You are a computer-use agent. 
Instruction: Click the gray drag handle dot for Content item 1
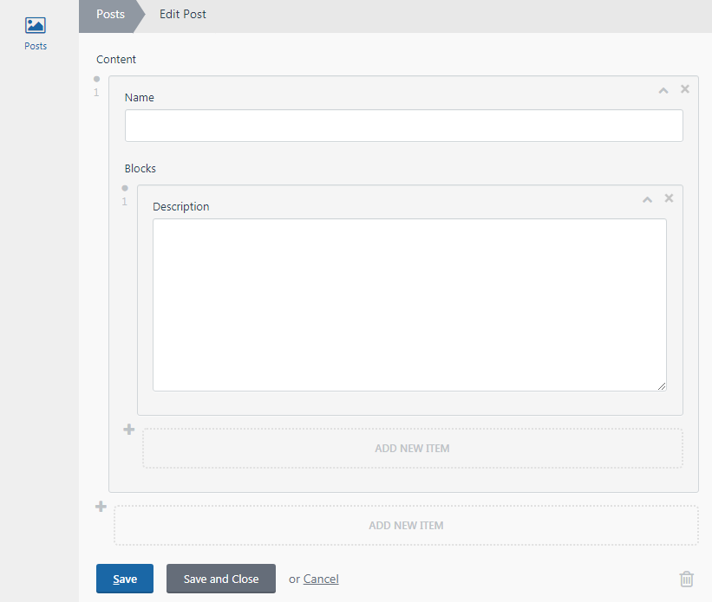coord(96,78)
